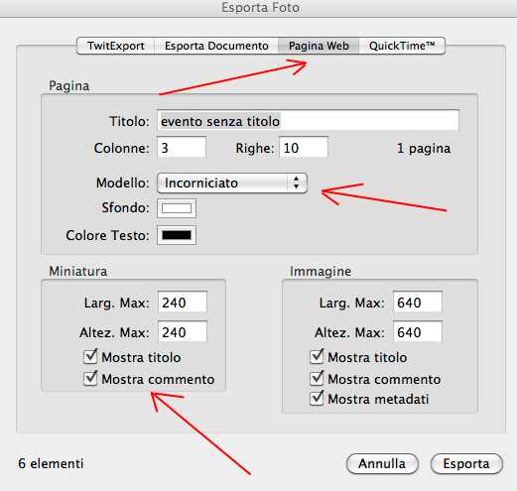The height and width of the screenshot is (491, 517).
Task: Disable the Mostra metadati checkbox
Action: [x=317, y=399]
